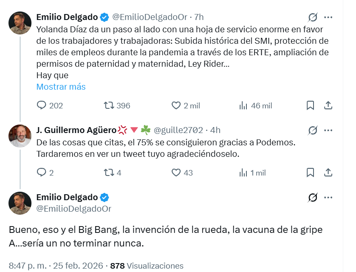Viewport: 356px width, 272px height.
Task: Retweet J. Guillermo Agüero's reply
Action: [x=108, y=173]
